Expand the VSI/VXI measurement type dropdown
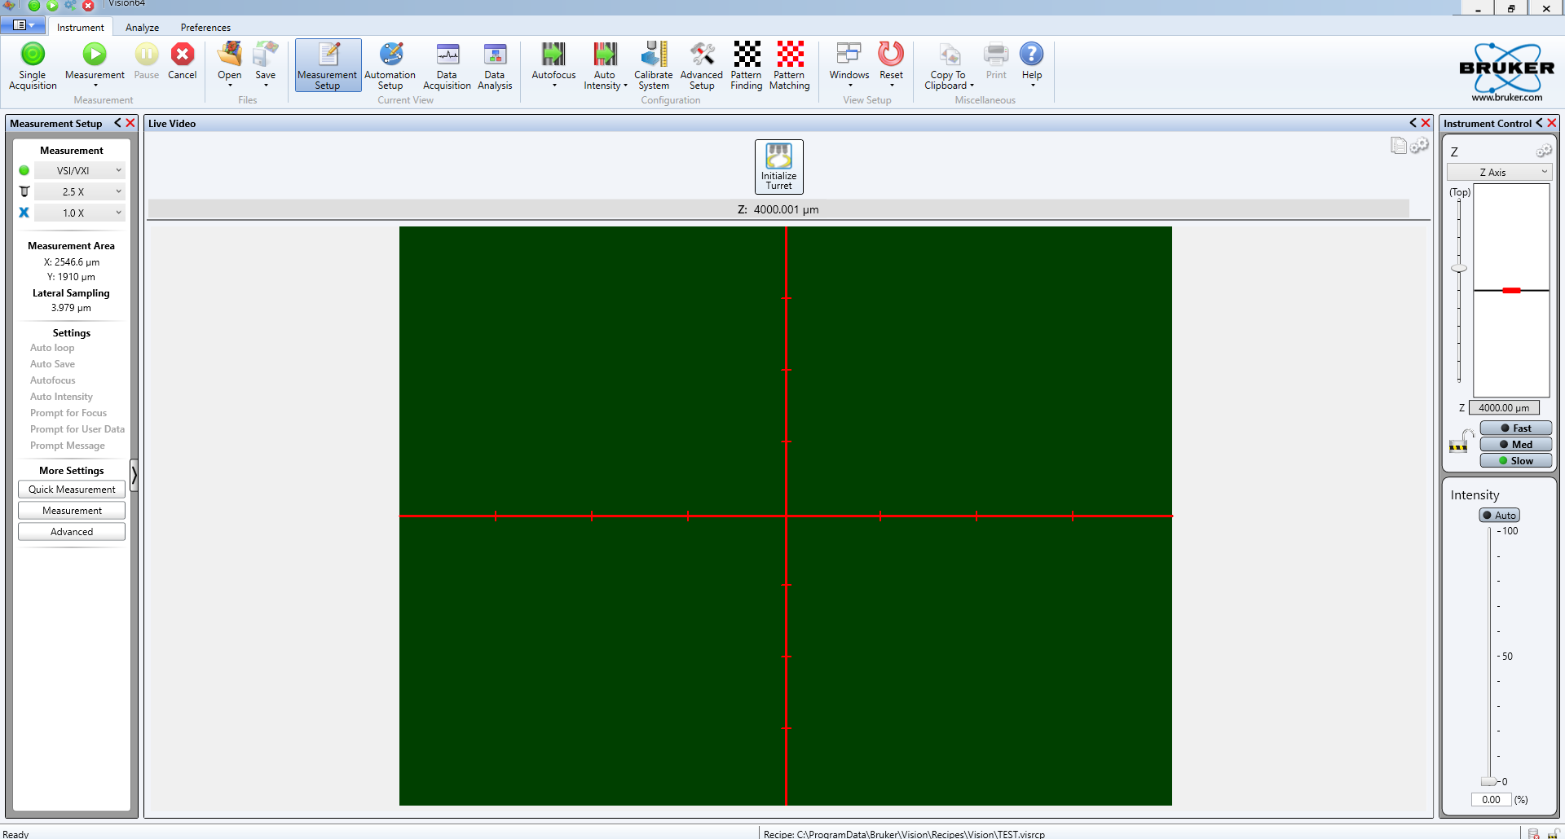Image resolution: width=1565 pixels, height=839 pixels. click(79, 171)
